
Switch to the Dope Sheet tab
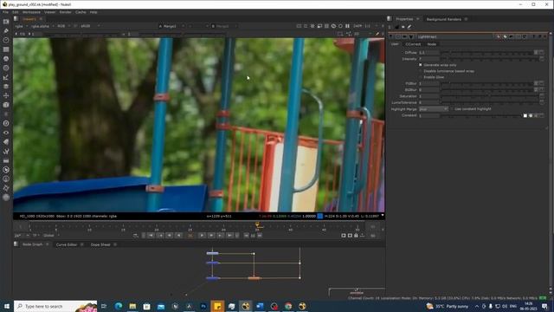coord(100,244)
